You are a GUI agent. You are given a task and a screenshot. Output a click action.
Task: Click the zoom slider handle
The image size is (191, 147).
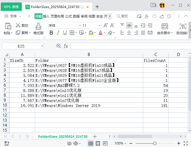(155, 143)
